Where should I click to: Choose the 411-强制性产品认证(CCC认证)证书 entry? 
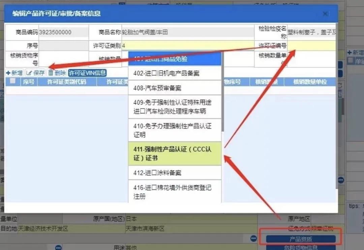click(175, 153)
